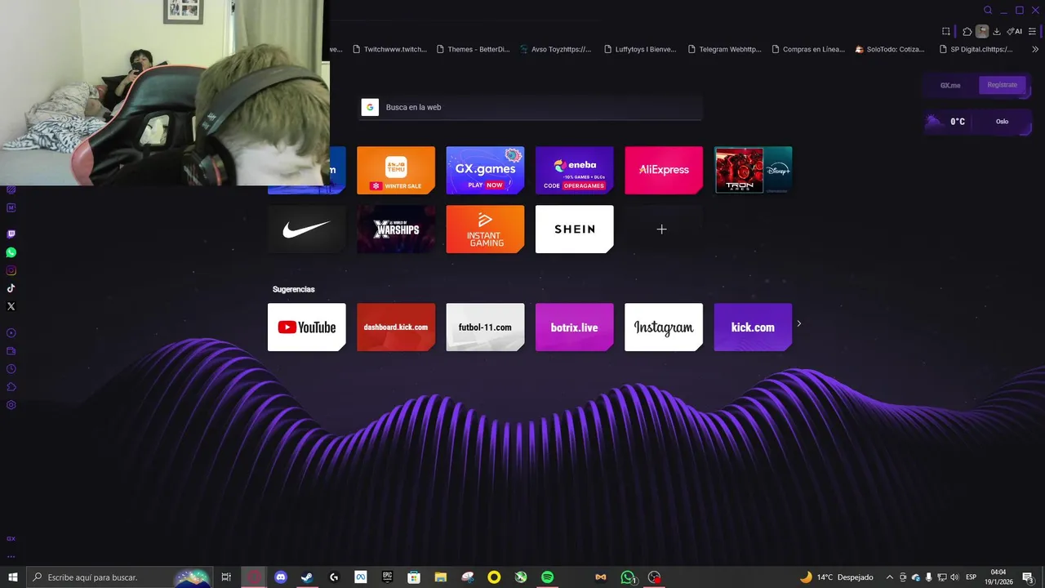This screenshot has width=1045, height=588.
Task: Open the profile avatar in the toolbar
Action: click(x=982, y=31)
